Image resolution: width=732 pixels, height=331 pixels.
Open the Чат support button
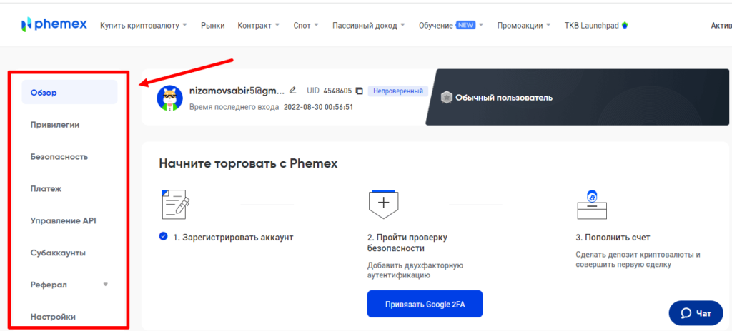696,312
